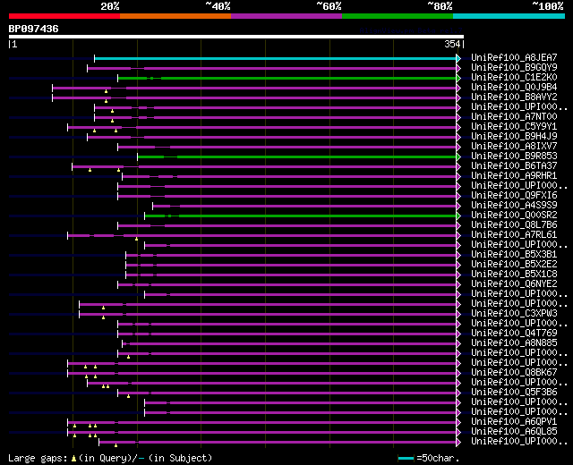The width and height of the screenshot is (573, 465).
Task: Click the yellow gap marker on the UniRef100_Q5F3B6 row
Action: 128,396
